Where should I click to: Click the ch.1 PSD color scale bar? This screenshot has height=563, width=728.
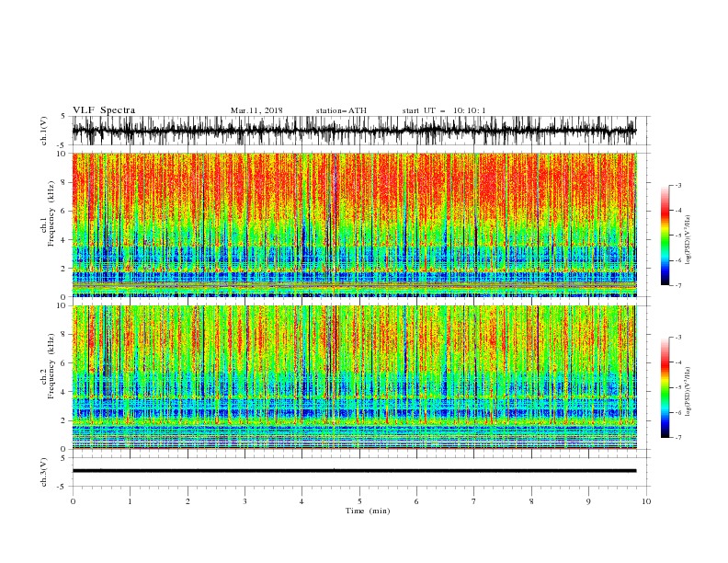click(665, 236)
